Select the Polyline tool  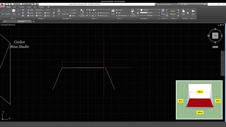[8, 12]
